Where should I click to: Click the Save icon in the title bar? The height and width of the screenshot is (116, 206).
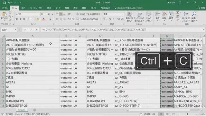click(x=5, y=3)
